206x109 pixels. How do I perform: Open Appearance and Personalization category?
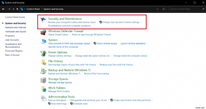point(13,45)
